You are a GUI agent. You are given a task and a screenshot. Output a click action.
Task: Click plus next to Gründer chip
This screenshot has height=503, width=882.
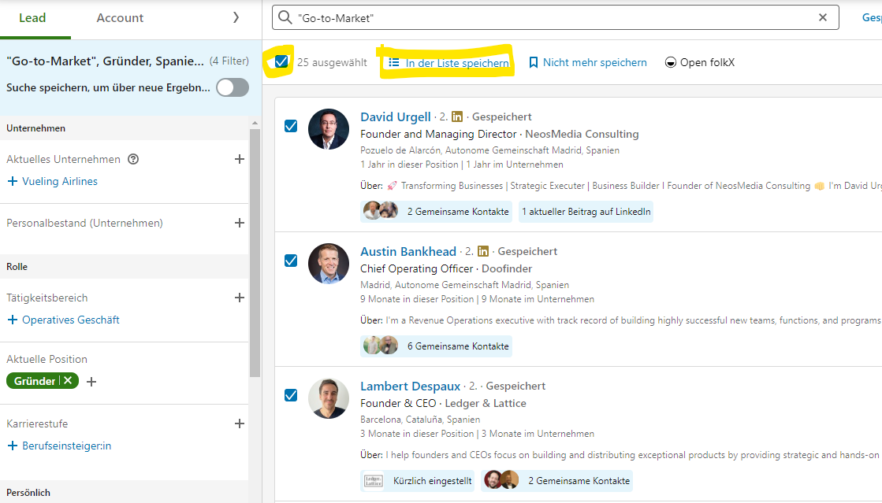[x=91, y=382]
